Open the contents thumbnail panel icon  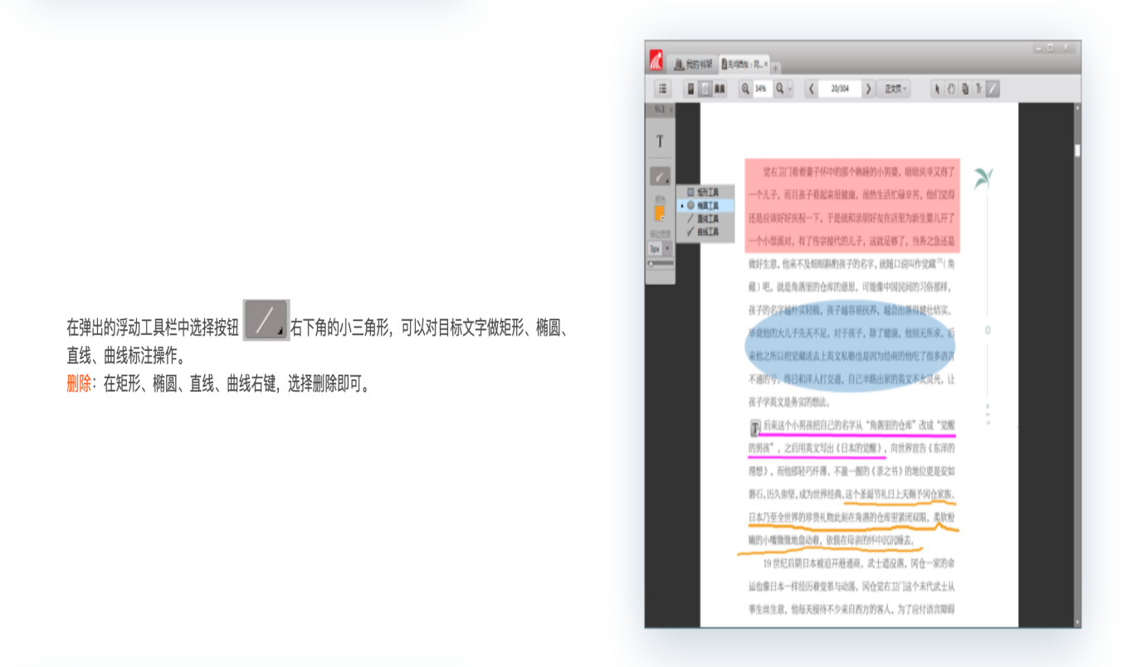tap(663, 86)
